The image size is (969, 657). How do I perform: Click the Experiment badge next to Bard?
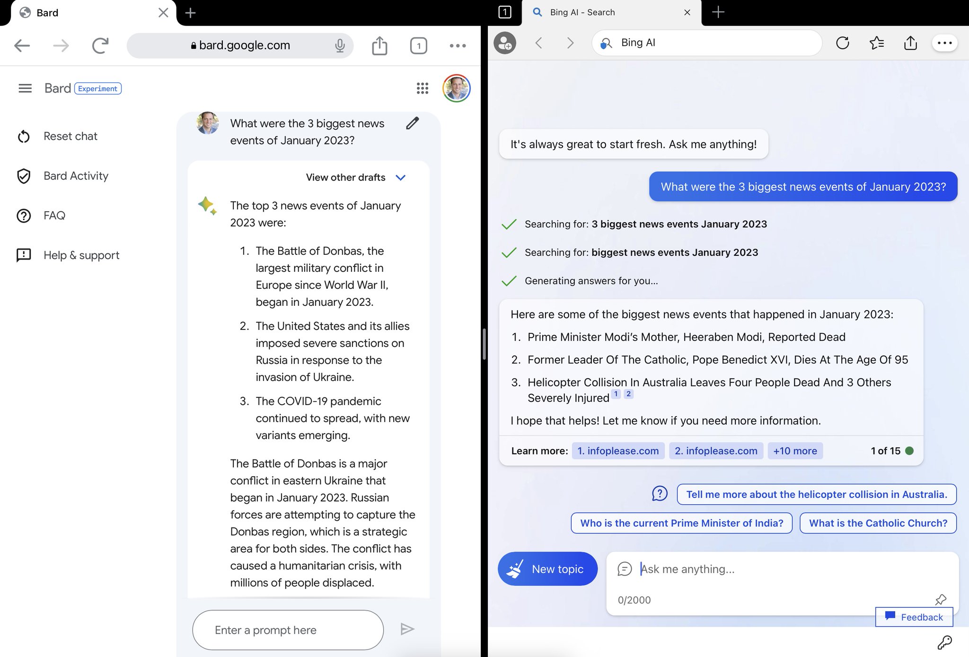tap(98, 88)
